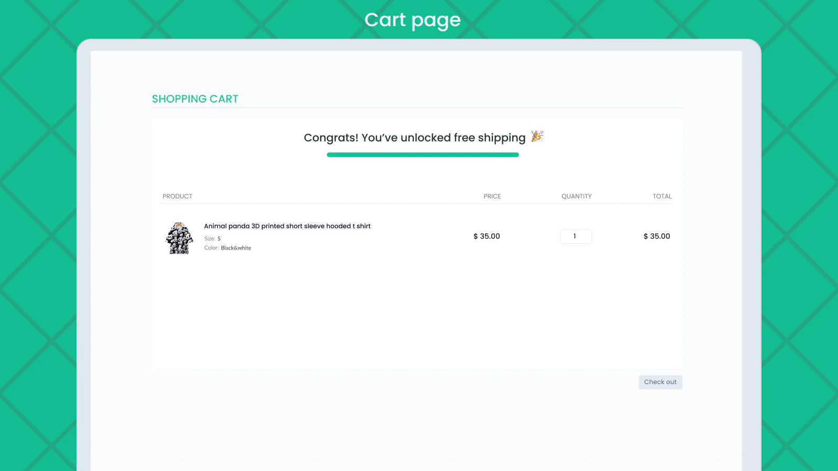Open the Animal panda 3D shirt product name
This screenshot has height=471, width=838.
(287, 226)
